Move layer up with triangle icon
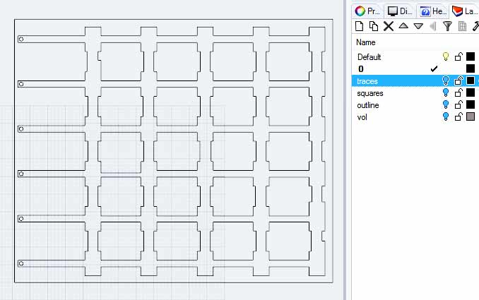 pyautogui.click(x=403, y=26)
